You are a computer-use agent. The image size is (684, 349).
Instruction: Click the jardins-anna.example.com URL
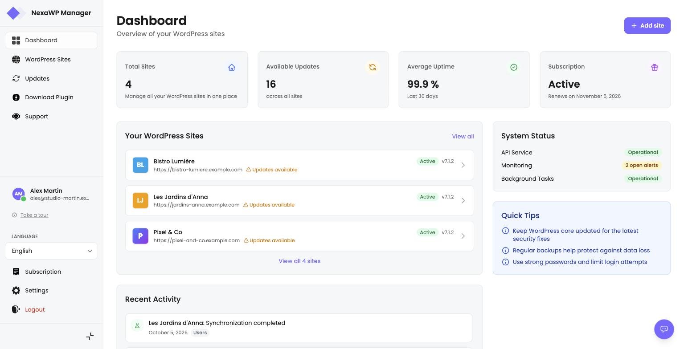(x=197, y=205)
